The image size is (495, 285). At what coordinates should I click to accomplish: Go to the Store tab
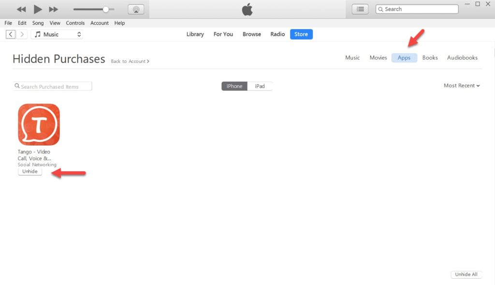coord(301,34)
